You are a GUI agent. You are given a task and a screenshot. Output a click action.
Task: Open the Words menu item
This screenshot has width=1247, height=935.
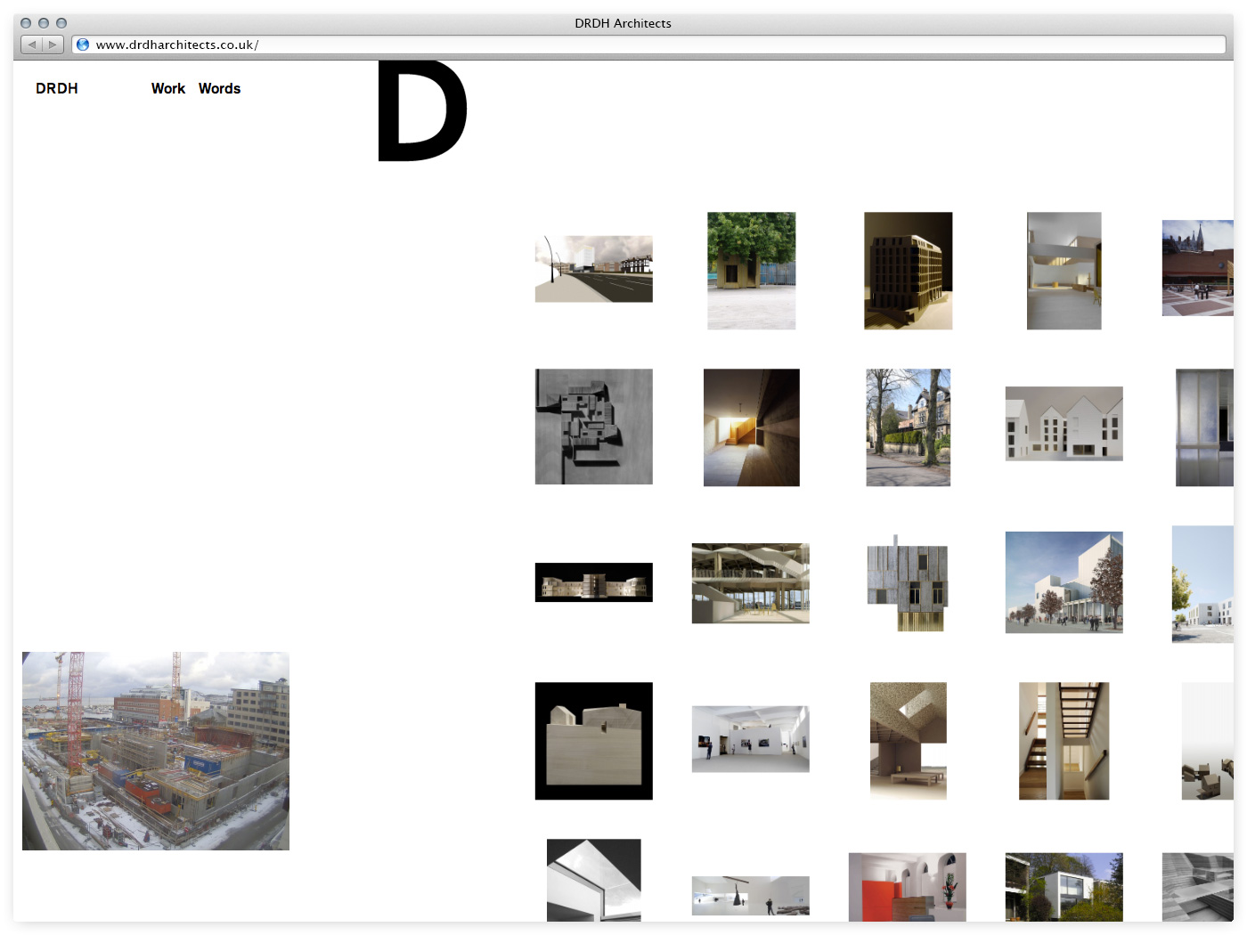(219, 88)
